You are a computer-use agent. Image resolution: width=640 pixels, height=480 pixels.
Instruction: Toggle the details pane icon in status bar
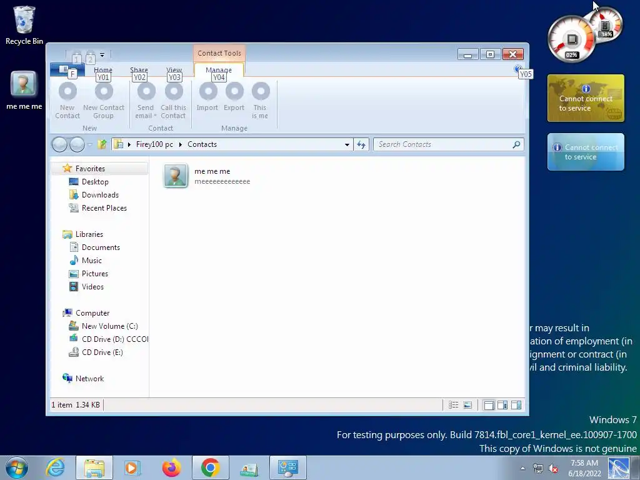502,405
